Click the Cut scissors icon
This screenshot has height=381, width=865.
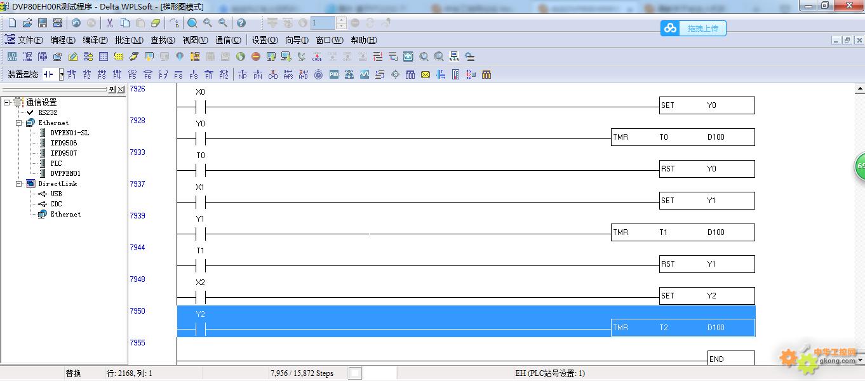pyautogui.click(x=109, y=23)
